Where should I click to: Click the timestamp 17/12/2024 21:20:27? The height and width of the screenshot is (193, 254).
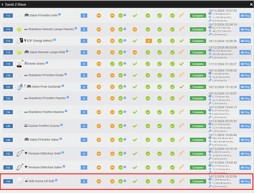223,64
